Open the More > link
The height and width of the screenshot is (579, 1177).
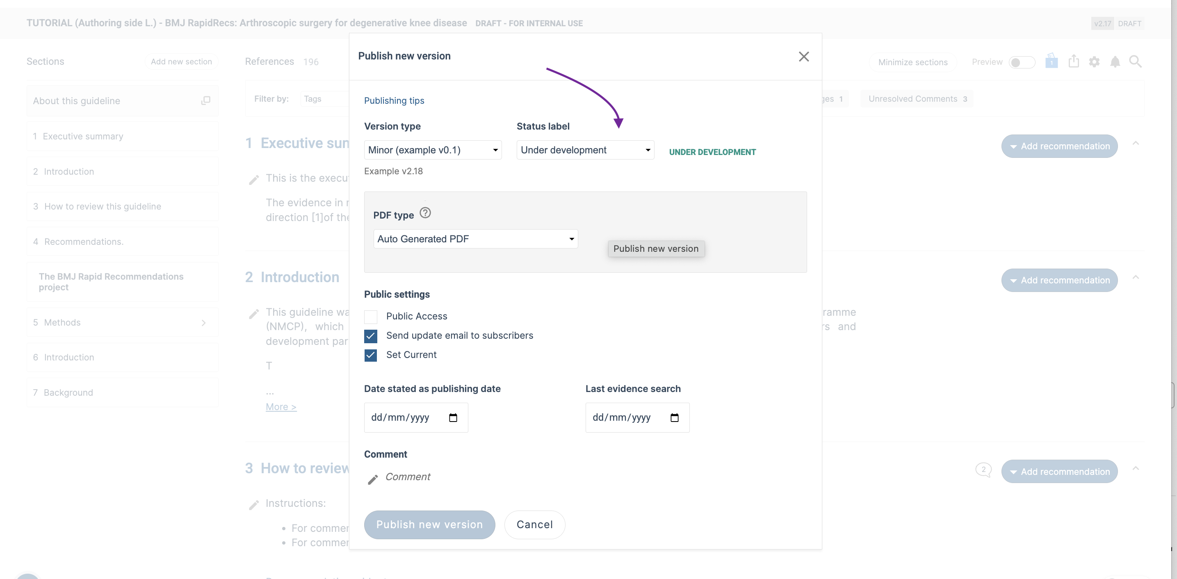pos(281,407)
